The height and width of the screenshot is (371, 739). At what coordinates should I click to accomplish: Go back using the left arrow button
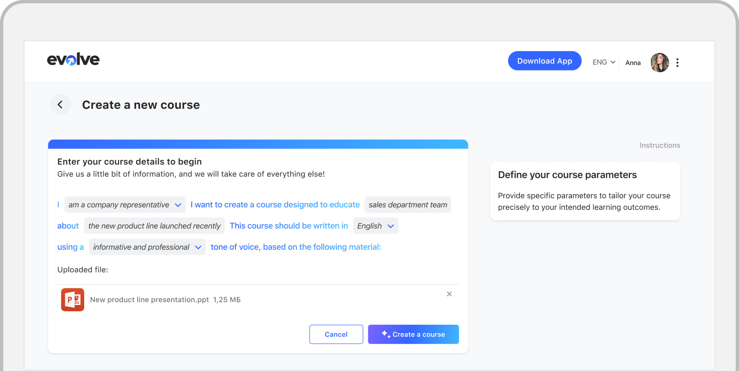pyautogui.click(x=60, y=105)
